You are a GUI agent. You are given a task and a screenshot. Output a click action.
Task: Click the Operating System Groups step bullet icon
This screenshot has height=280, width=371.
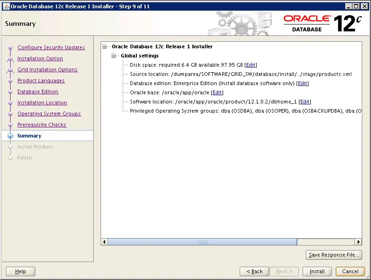pos(10,114)
